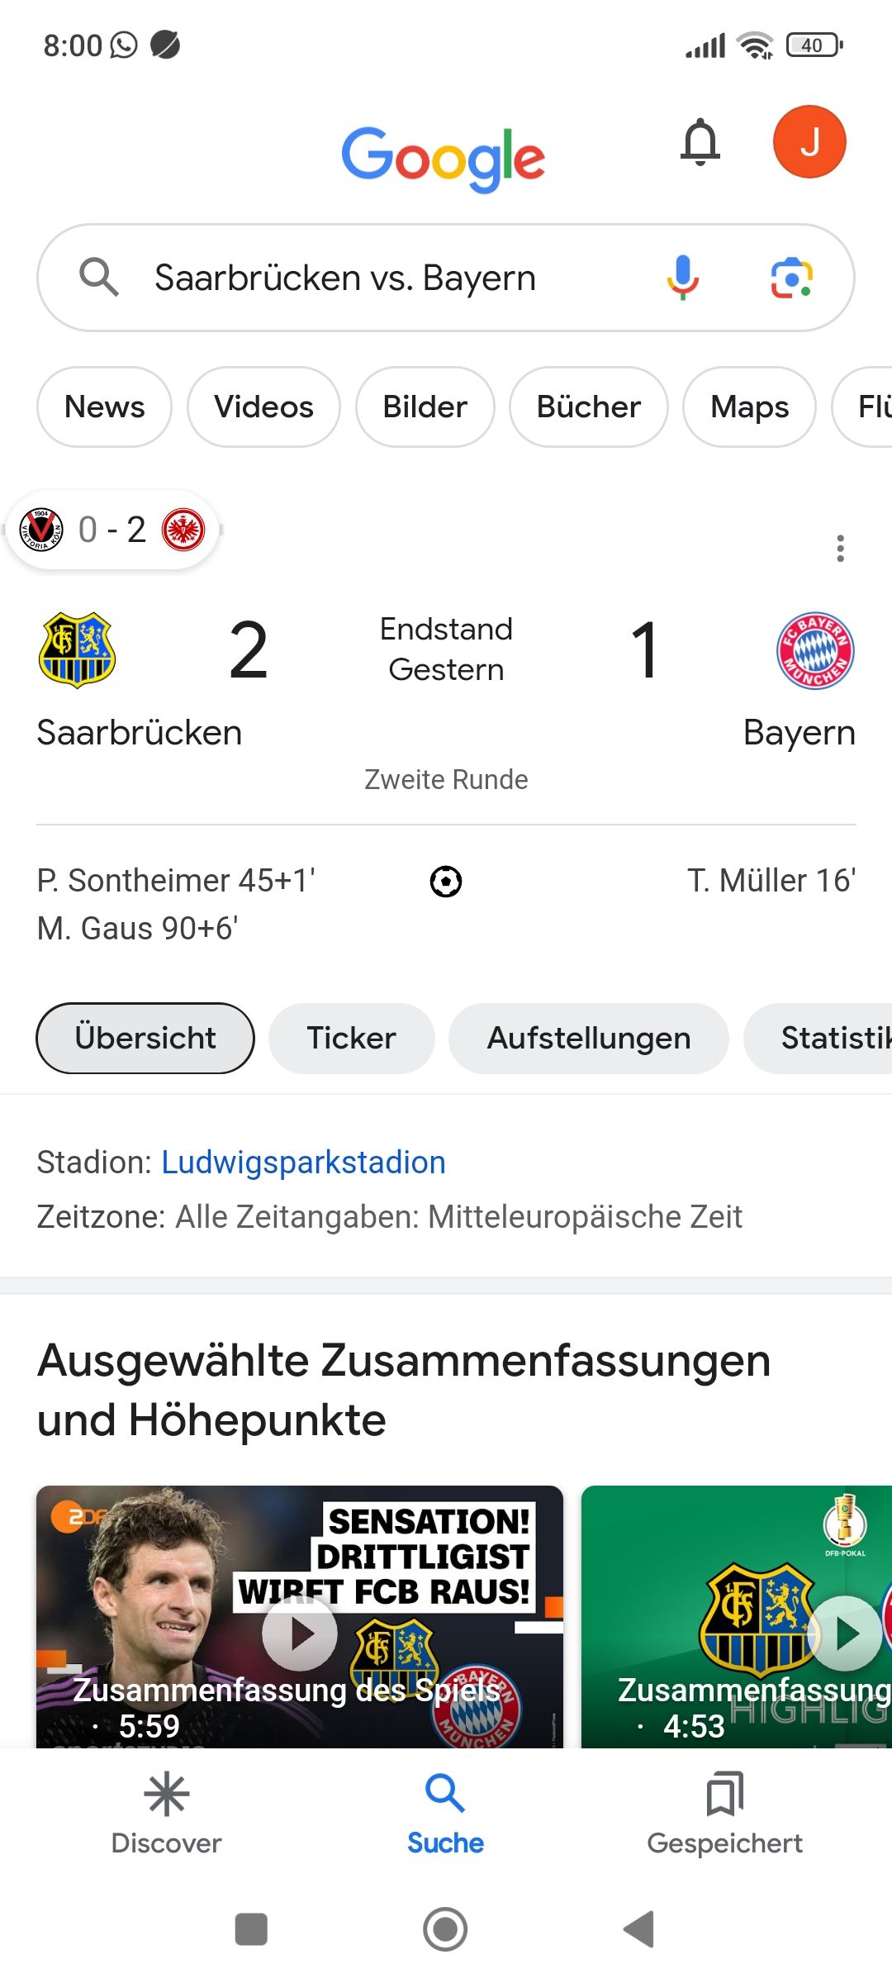Tap the Saarbrücken club crest
Image resolution: width=892 pixels, height=1983 pixels.
(x=77, y=650)
